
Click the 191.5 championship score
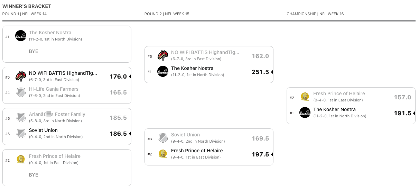402,113
